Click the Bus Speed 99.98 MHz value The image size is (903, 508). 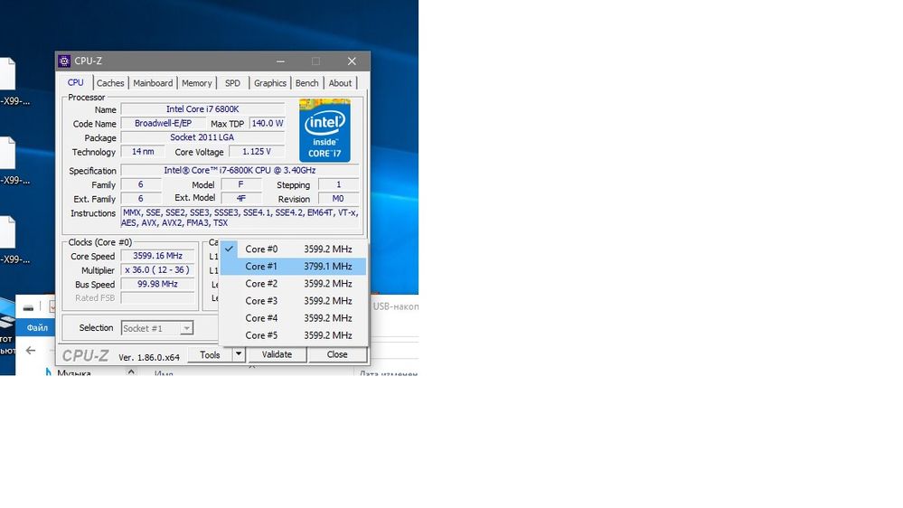pos(158,284)
